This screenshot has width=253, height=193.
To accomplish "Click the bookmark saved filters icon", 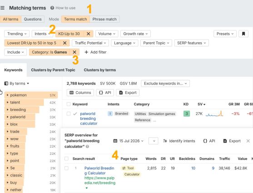I will coord(243,34).
